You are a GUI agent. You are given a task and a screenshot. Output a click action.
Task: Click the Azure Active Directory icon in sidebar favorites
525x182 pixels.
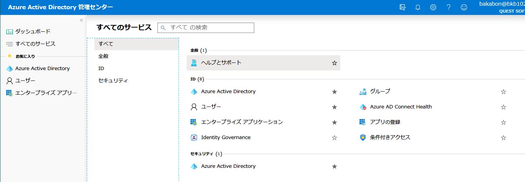coord(10,69)
